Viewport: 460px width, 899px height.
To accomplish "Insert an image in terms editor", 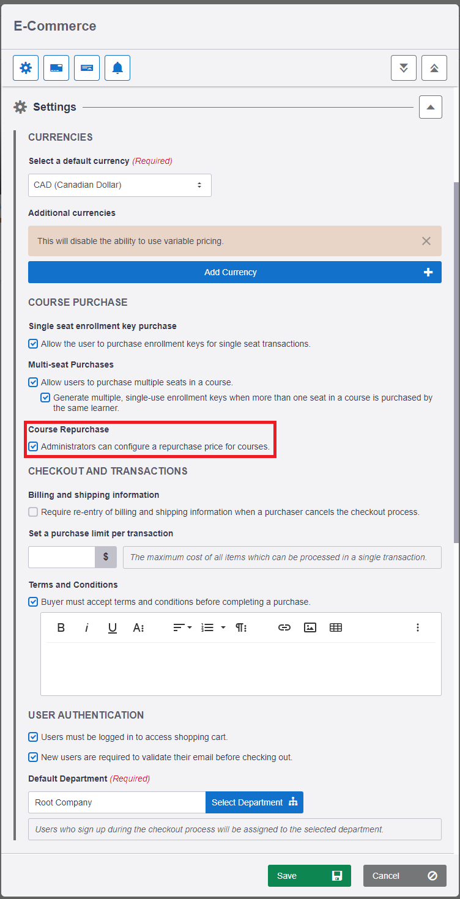I will pos(310,627).
